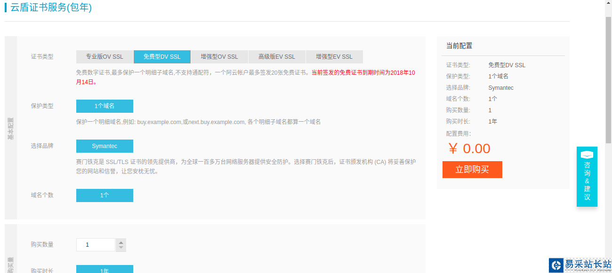This screenshot has height=273, width=612.
Task: Select the 1个 domain count option
Action: pos(105,195)
